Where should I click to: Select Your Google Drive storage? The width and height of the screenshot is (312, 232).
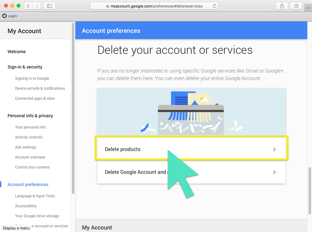(37, 216)
